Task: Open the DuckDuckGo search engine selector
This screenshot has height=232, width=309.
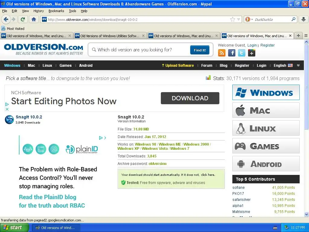Action: click(x=249, y=19)
